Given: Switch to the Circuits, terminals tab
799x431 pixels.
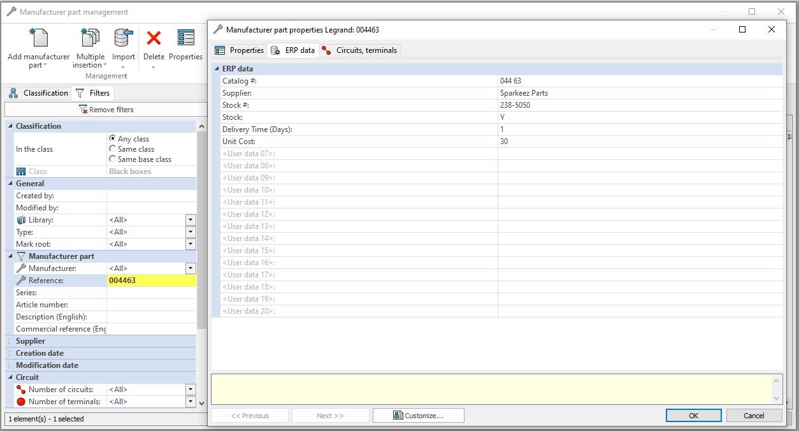Looking at the screenshot, I should pos(360,50).
